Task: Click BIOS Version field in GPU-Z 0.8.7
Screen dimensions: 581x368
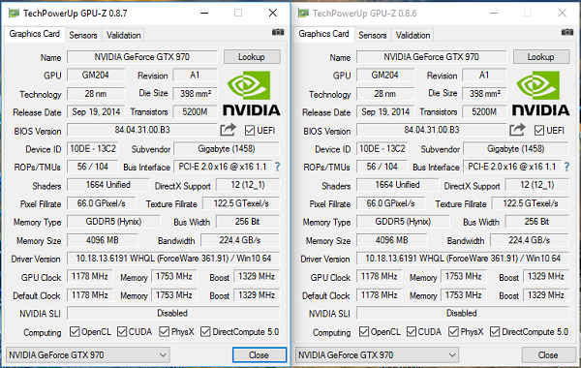Action: tap(142, 130)
